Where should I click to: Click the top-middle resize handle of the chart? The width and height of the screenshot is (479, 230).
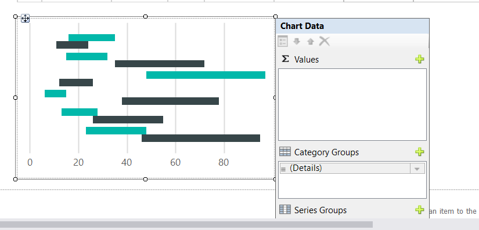[x=145, y=16]
